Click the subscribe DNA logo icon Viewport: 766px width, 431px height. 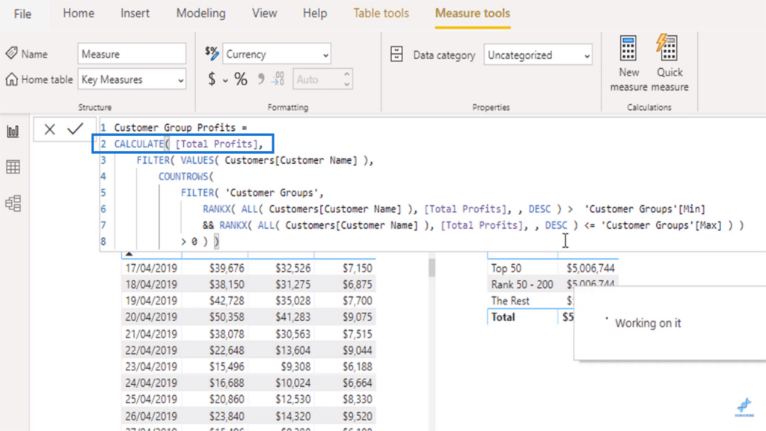744,406
